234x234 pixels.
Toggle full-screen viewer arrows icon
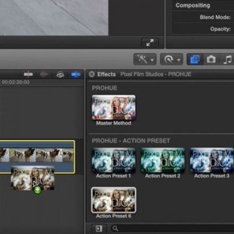149,42
